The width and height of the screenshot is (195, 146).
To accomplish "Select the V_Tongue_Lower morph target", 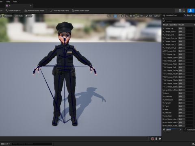I will pos(169,41).
